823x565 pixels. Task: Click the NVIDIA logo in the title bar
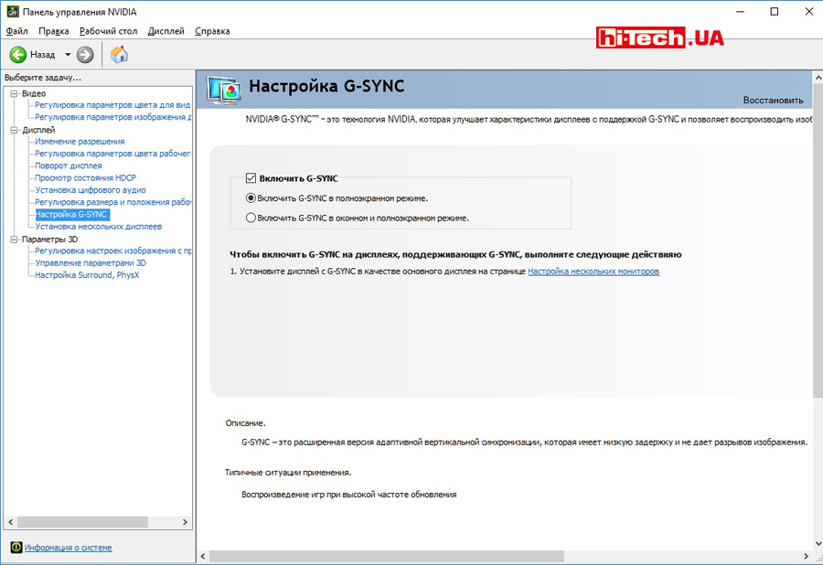point(11,12)
